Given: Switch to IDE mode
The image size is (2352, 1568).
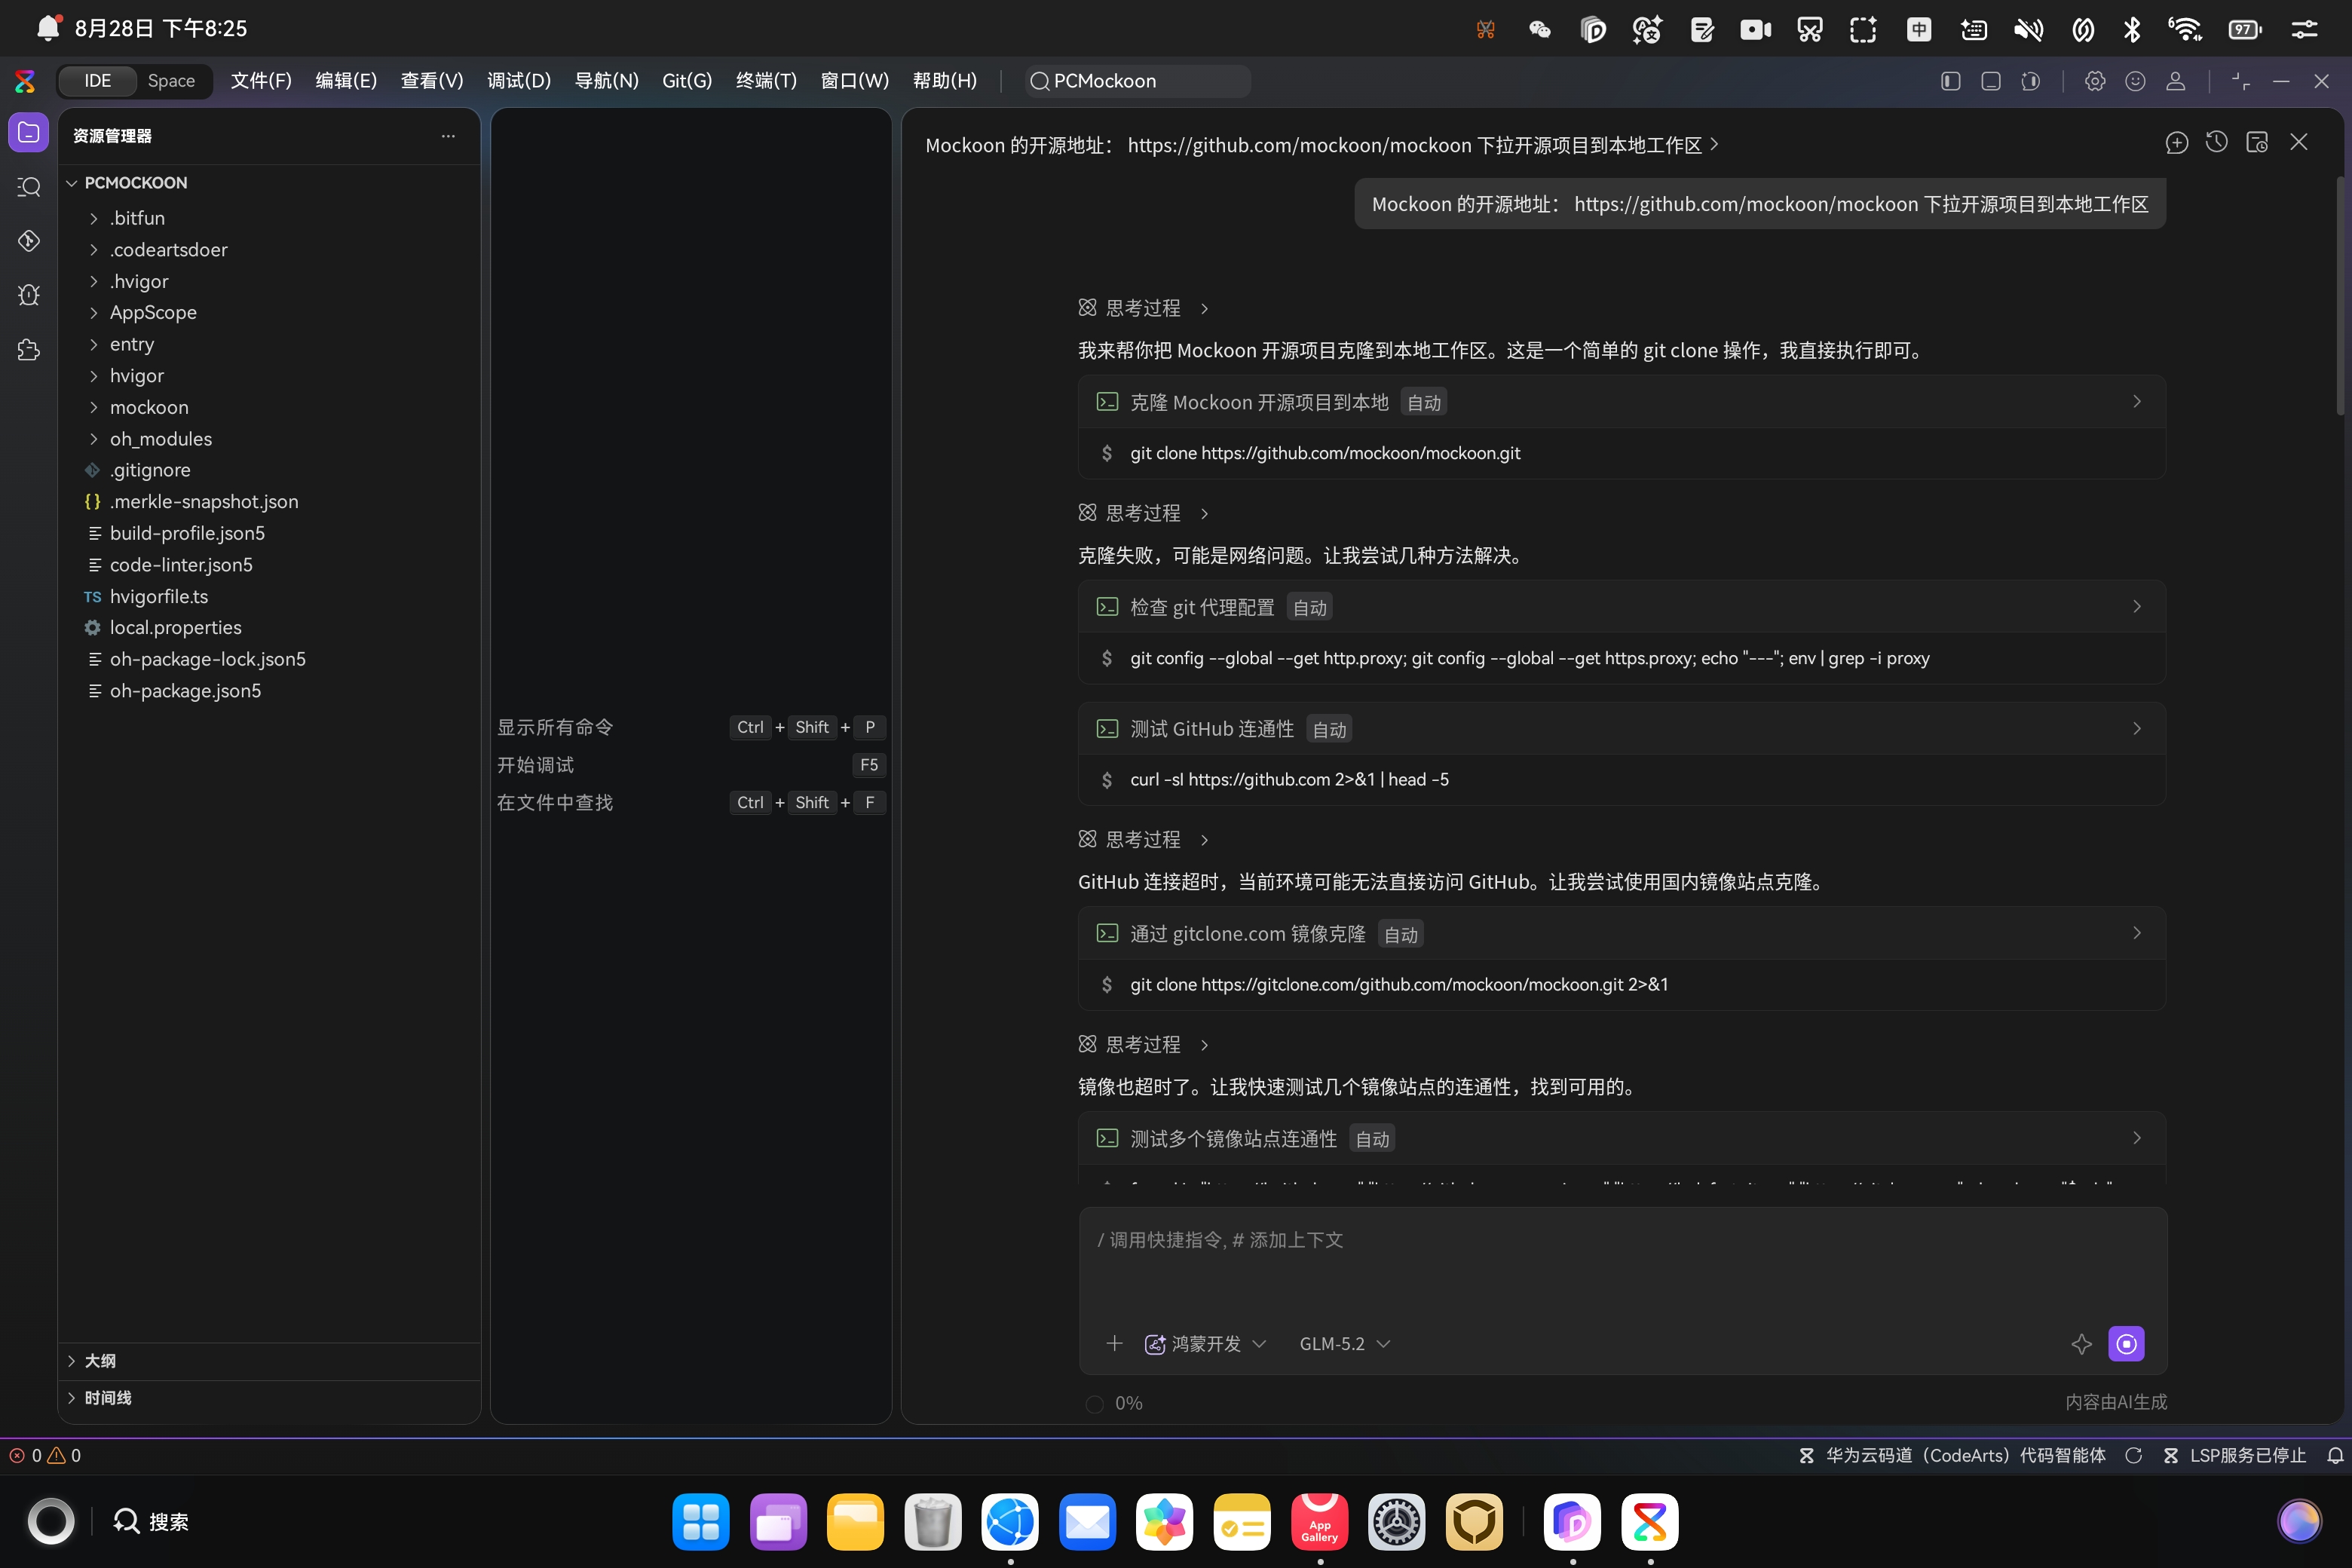Looking at the screenshot, I should 97,81.
